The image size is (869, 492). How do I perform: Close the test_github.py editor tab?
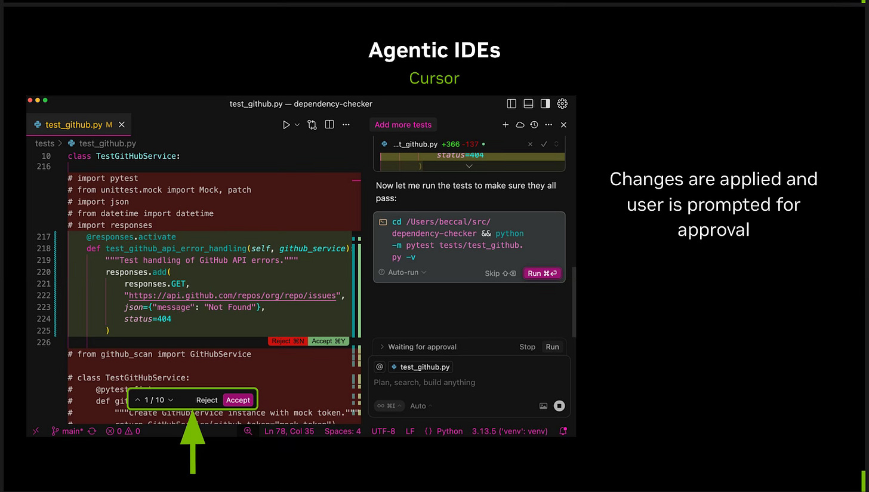(122, 125)
